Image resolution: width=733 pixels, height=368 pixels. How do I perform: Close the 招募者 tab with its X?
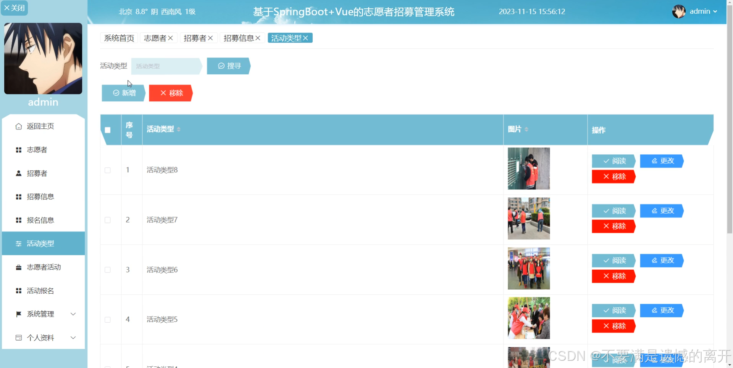[x=210, y=38]
